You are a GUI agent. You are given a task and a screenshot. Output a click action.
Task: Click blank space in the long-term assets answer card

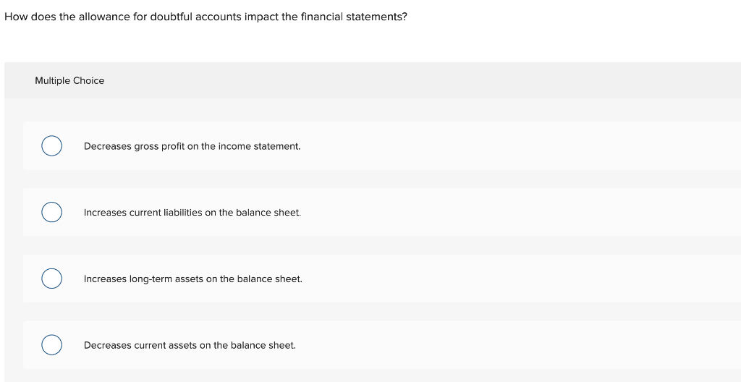[x=520, y=278]
